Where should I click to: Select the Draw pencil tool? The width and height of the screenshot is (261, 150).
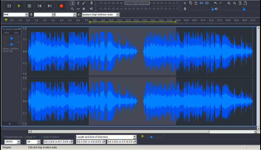click(84, 3)
